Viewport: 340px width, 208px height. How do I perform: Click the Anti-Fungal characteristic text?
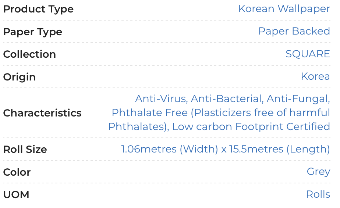(x=298, y=99)
